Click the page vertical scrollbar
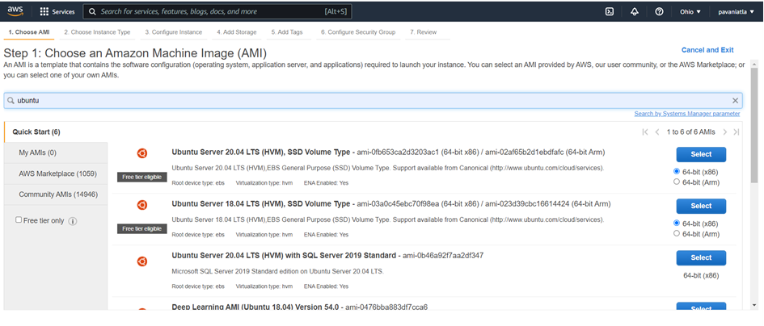764x326 pixels. pos(754,126)
